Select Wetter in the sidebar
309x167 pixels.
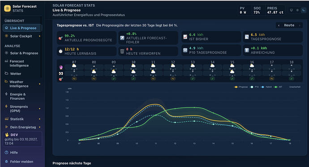pyautogui.click(x=22, y=74)
